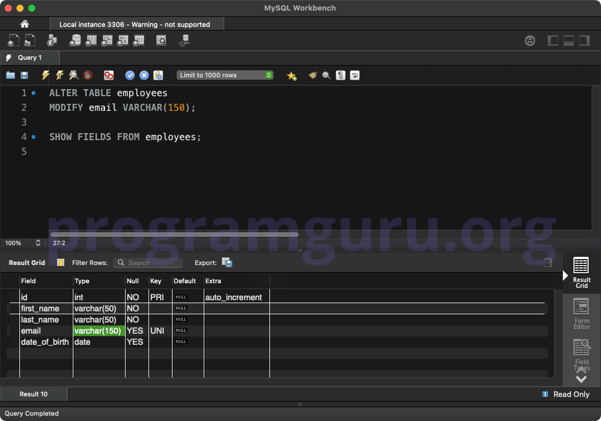Open Workbench preferences gear icon
This screenshot has height=421, width=601.
click(x=530, y=40)
